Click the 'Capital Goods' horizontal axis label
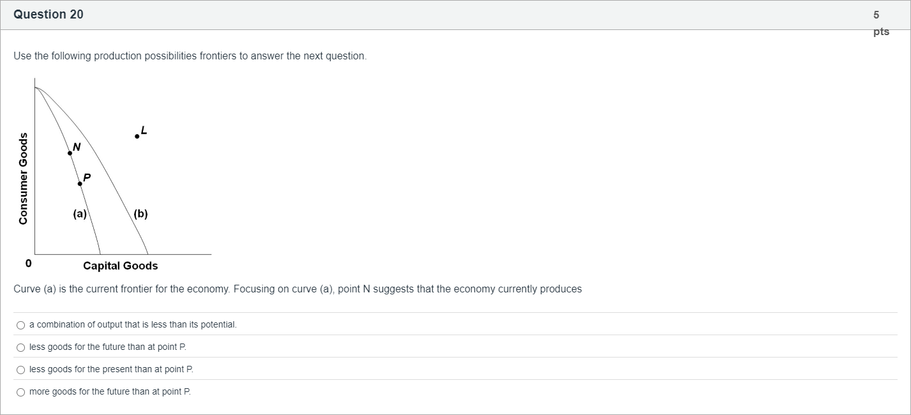The width and height of the screenshot is (911, 415). 120,266
